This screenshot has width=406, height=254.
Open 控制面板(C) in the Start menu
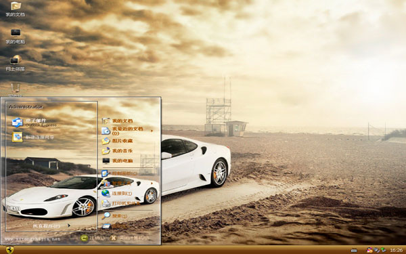coord(119,173)
